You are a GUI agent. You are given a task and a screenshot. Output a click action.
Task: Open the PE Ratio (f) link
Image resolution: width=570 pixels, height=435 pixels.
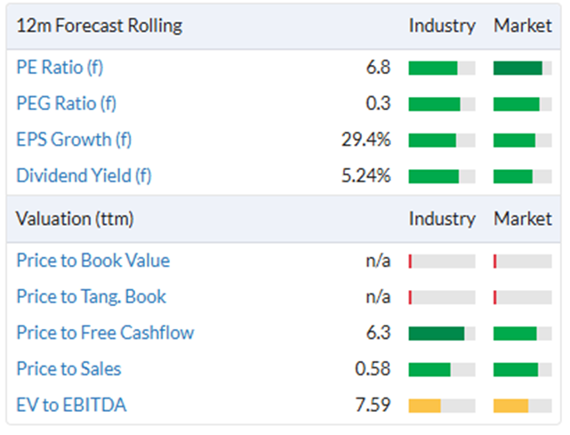click(60, 68)
